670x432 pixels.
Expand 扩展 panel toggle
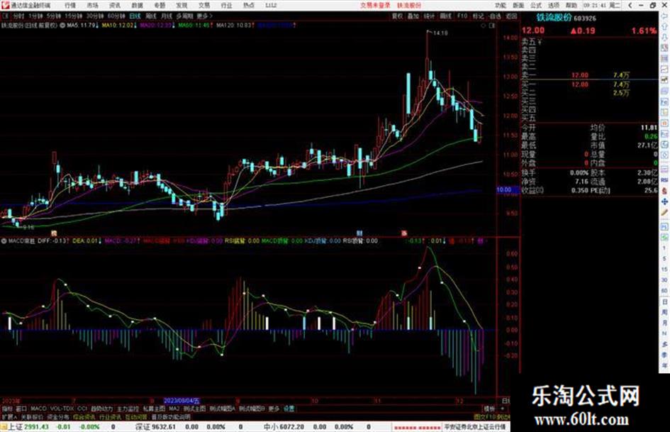click(9, 416)
